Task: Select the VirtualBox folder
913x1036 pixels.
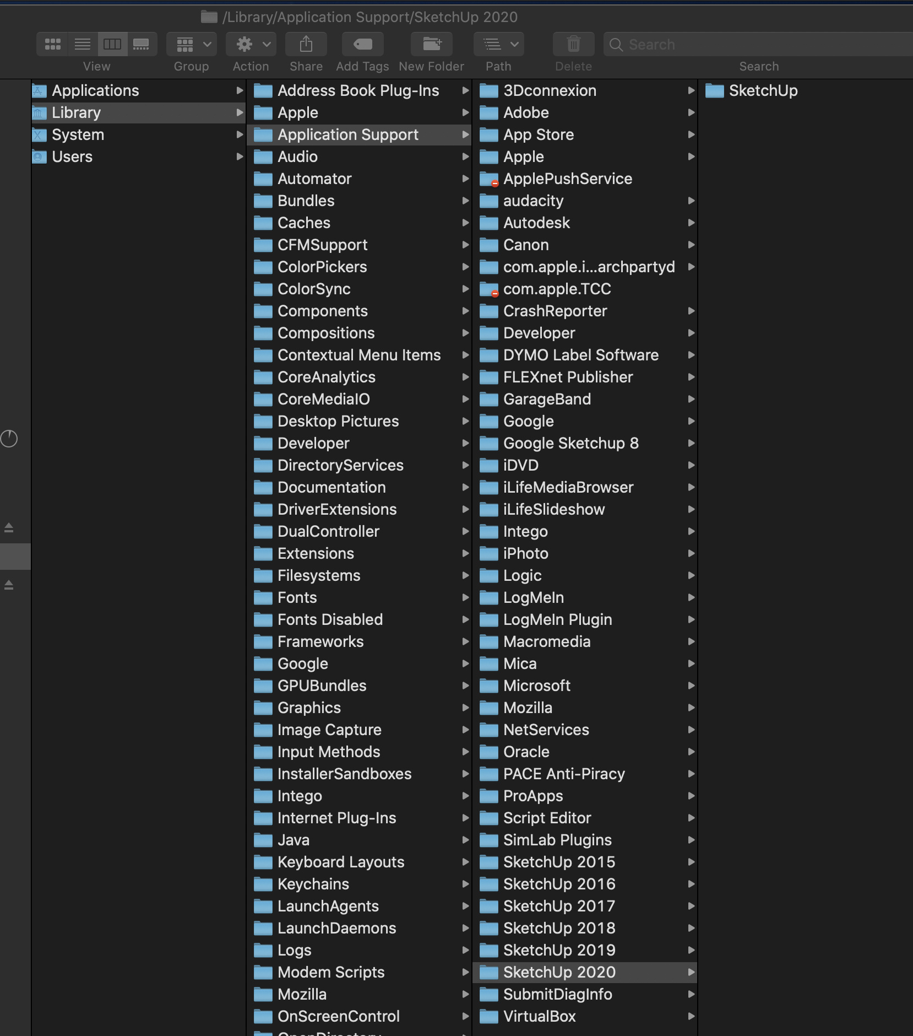Action: [585, 1016]
